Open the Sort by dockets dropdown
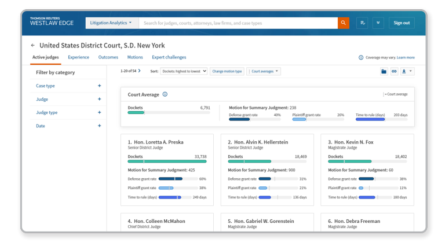Viewport: 445px width, 250px height. point(184,71)
